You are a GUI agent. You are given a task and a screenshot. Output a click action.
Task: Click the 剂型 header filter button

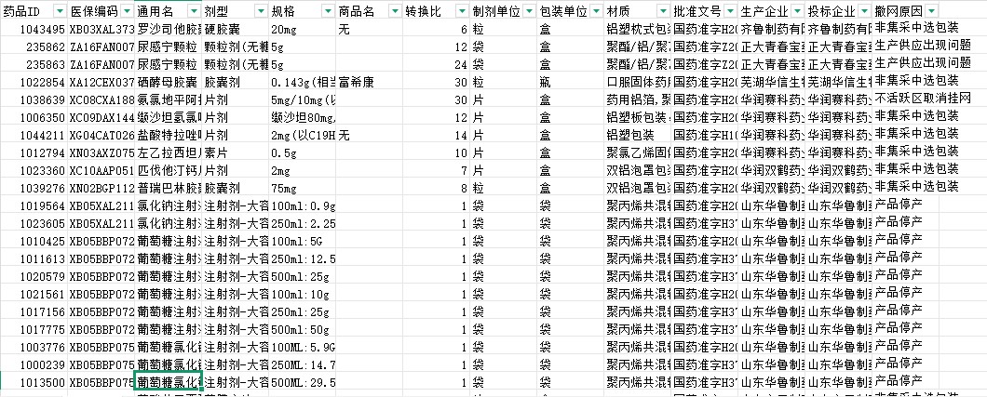261,11
